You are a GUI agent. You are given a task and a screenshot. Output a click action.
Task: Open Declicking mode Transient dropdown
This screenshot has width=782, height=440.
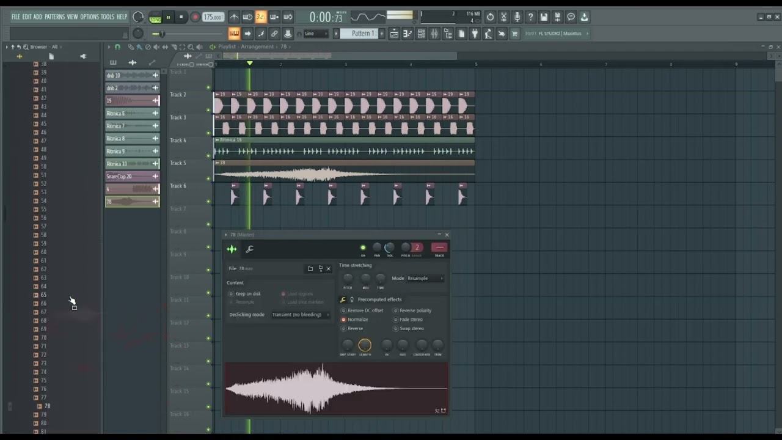[300, 315]
